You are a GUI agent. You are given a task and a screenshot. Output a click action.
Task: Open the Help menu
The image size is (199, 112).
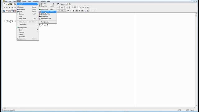tap(49, 1)
